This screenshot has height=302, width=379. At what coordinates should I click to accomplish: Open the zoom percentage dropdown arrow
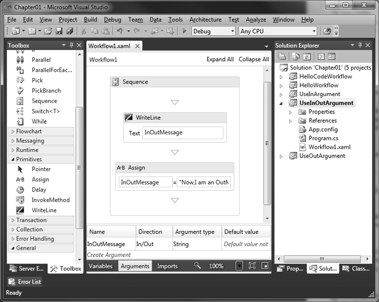tap(239, 266)
